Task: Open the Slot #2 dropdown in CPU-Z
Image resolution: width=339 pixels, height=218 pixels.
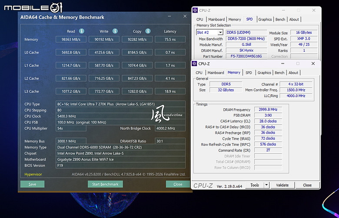Action: pos(220,33)
